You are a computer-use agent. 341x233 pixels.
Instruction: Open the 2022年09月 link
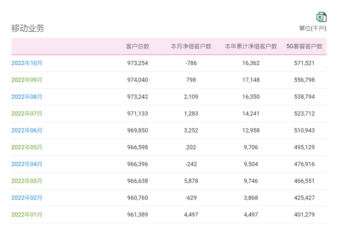tap(27, 80)
